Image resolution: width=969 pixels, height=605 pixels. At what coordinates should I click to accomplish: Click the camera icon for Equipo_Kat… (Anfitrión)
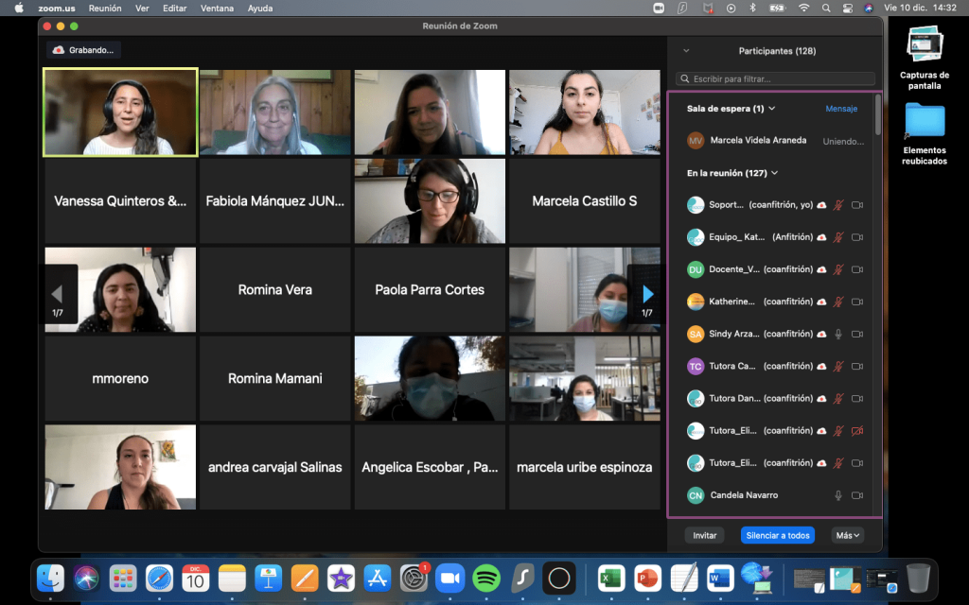coord(857,237)
